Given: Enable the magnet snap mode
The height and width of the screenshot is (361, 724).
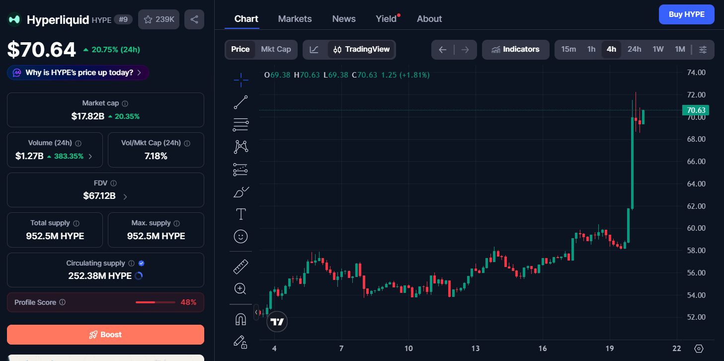Looking at the screenshot, I should [x=241, y=319].
